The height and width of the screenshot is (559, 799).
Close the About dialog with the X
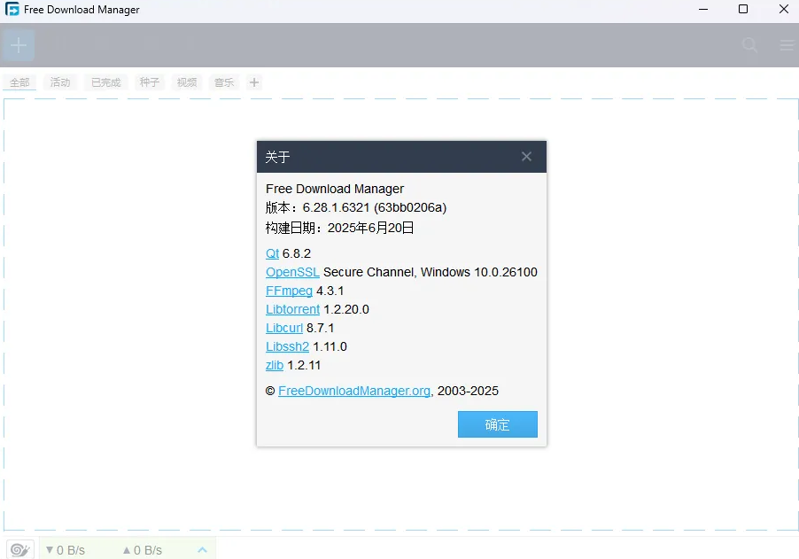(x=526, y=156)
